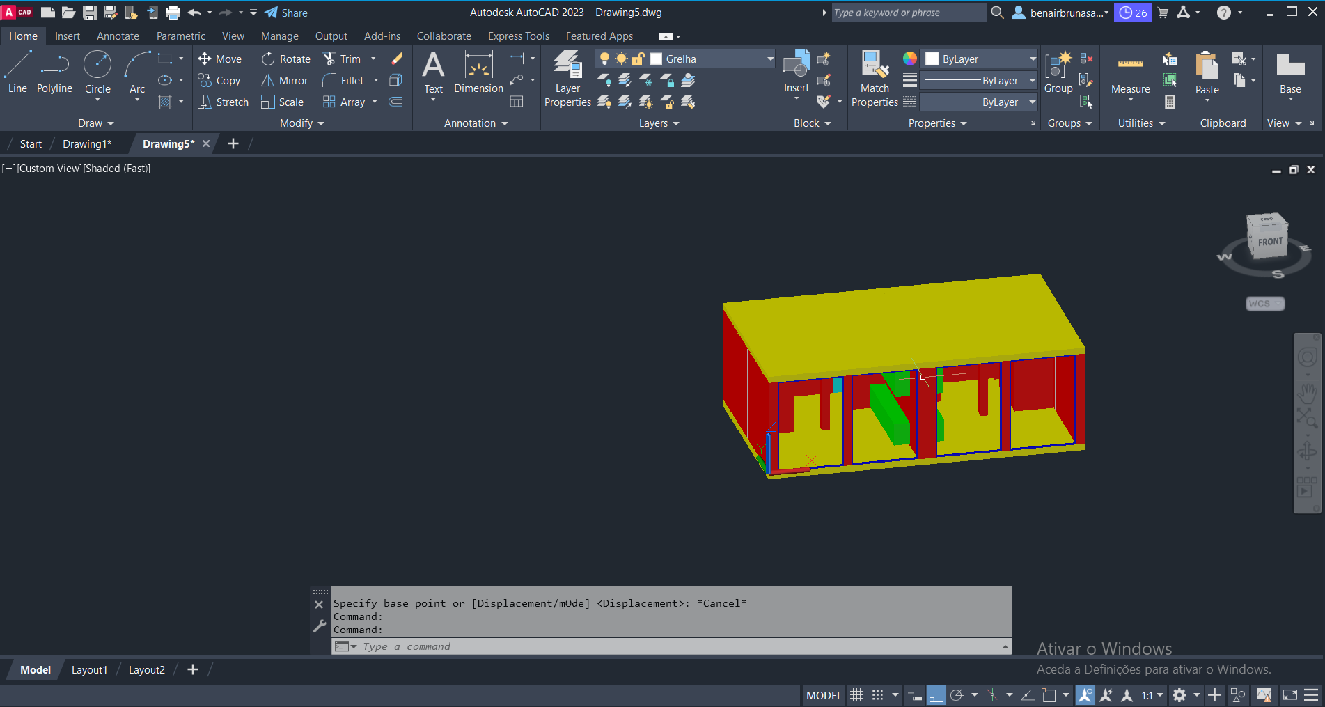Open the Grelha layer dropdown

coord(770,59)
